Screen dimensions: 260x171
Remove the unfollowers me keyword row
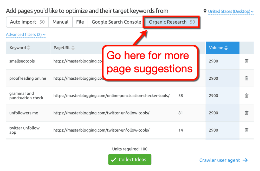[246, 113]
